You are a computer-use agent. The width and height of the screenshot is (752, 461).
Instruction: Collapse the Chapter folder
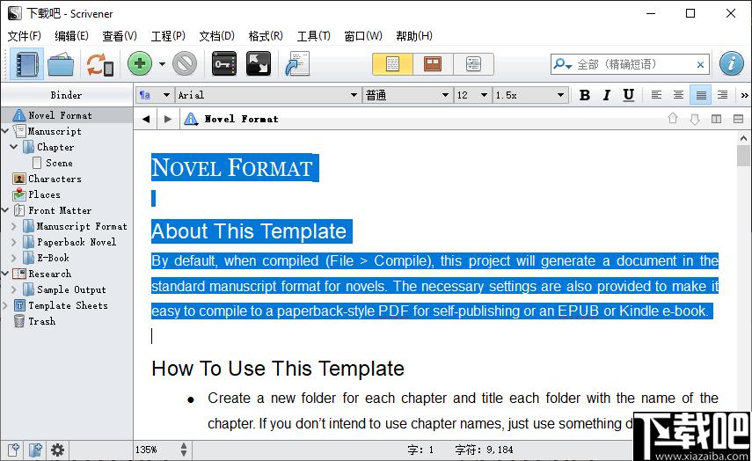(14, 146)
